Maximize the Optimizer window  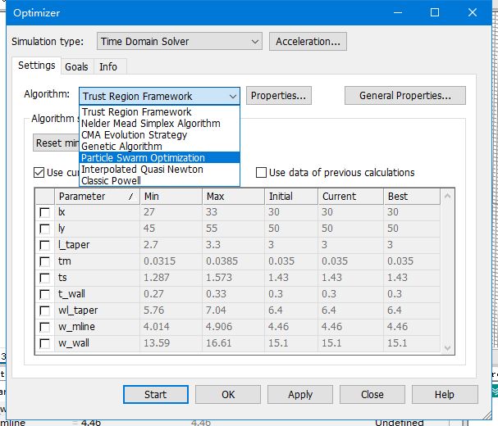435,12
